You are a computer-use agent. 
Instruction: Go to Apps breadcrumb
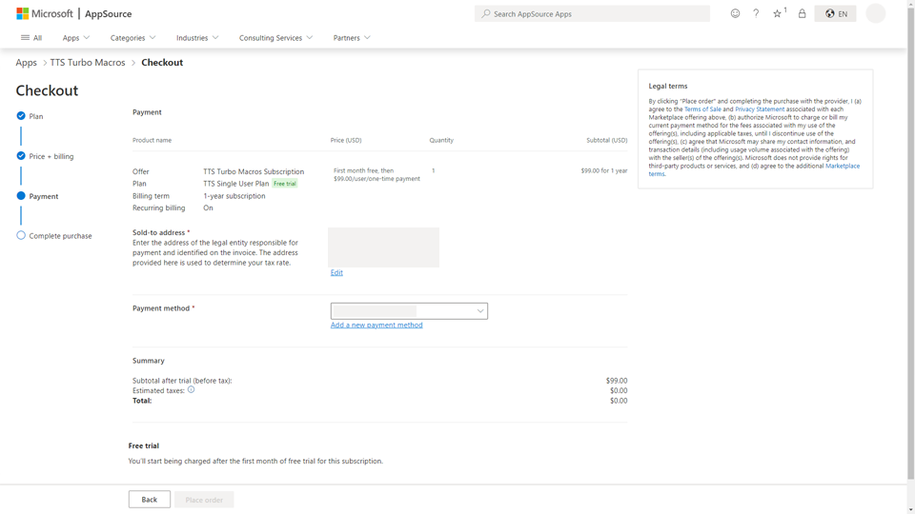(x=27, y=63)
